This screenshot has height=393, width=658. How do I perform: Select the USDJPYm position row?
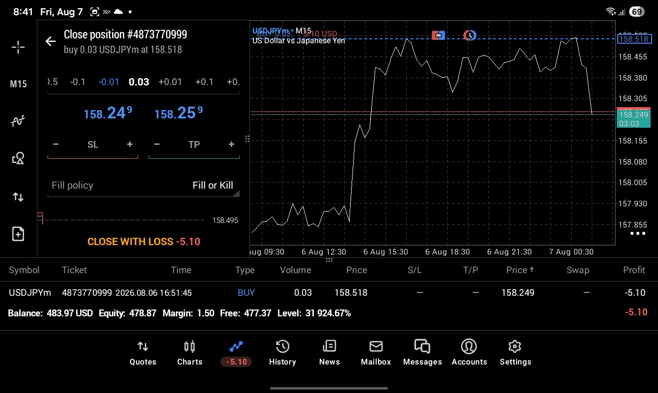tap(329, 293)
